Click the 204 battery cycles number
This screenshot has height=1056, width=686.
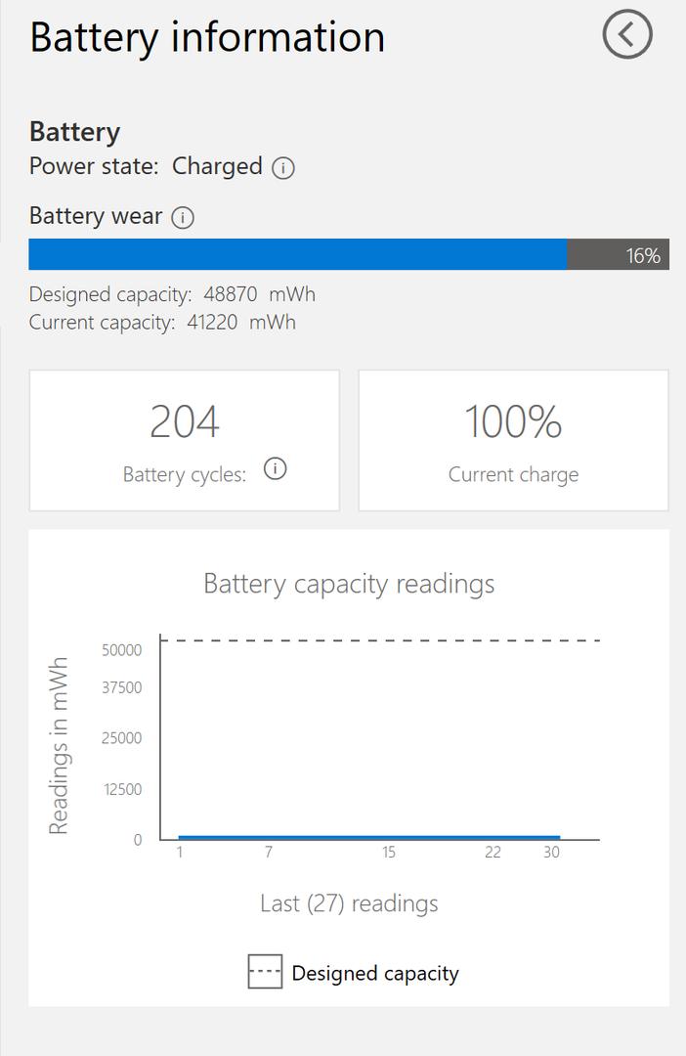click(x=185, y=422)
